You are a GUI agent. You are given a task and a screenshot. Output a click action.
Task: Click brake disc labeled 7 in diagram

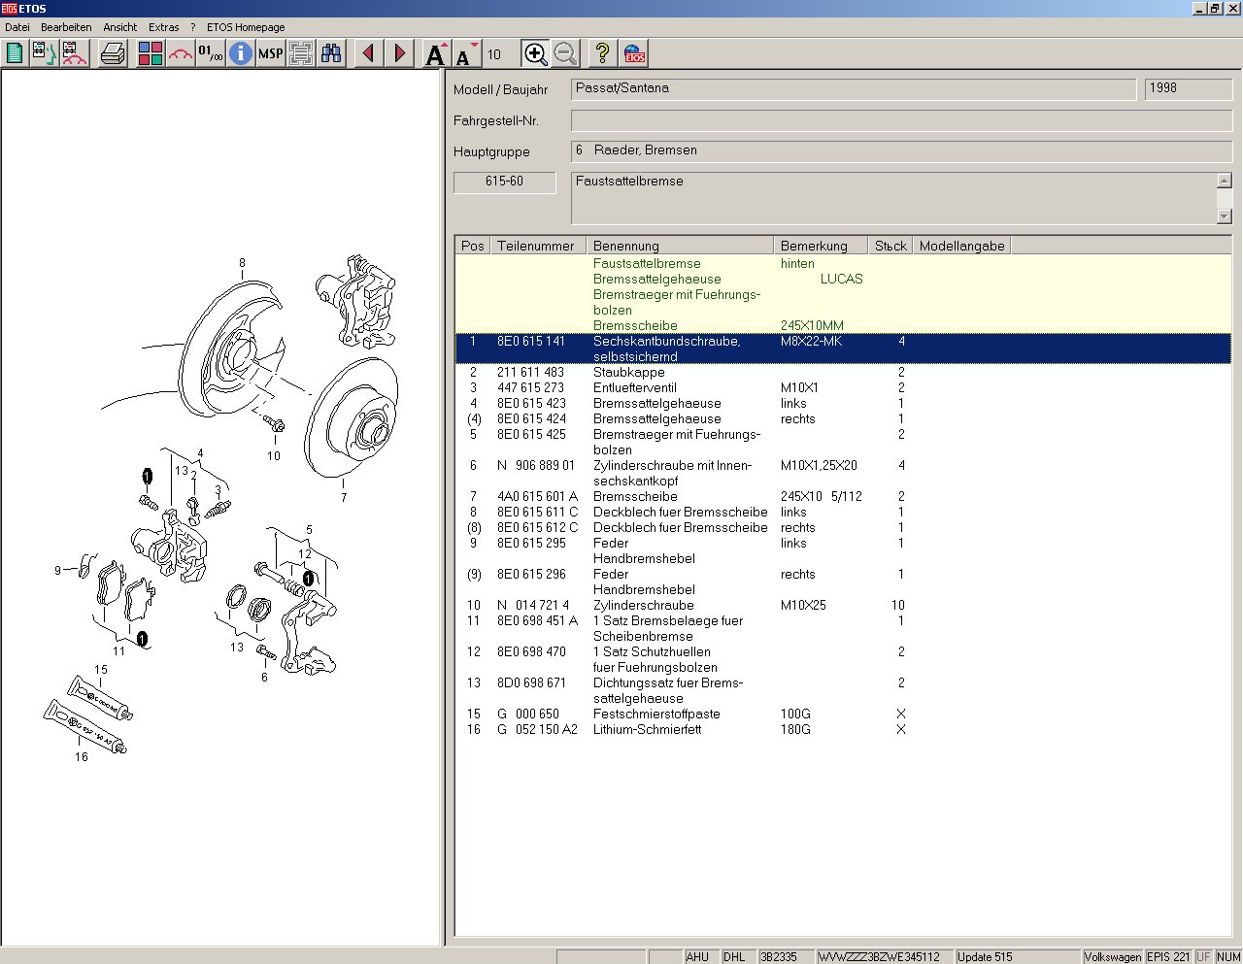(353, 419)
